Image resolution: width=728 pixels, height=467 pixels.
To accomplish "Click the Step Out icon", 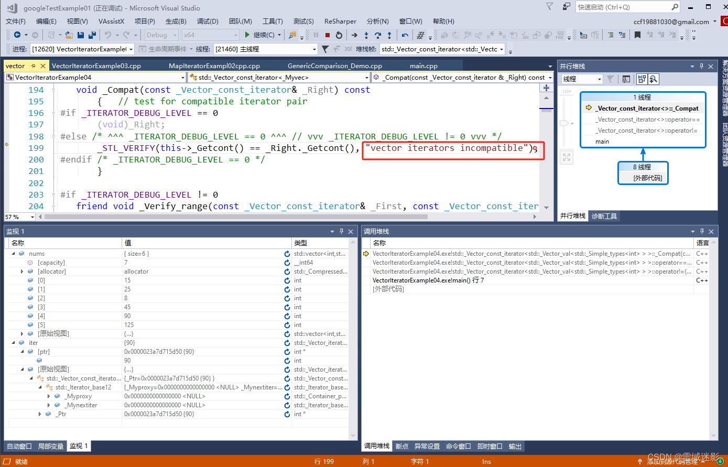I will [389, 35].
